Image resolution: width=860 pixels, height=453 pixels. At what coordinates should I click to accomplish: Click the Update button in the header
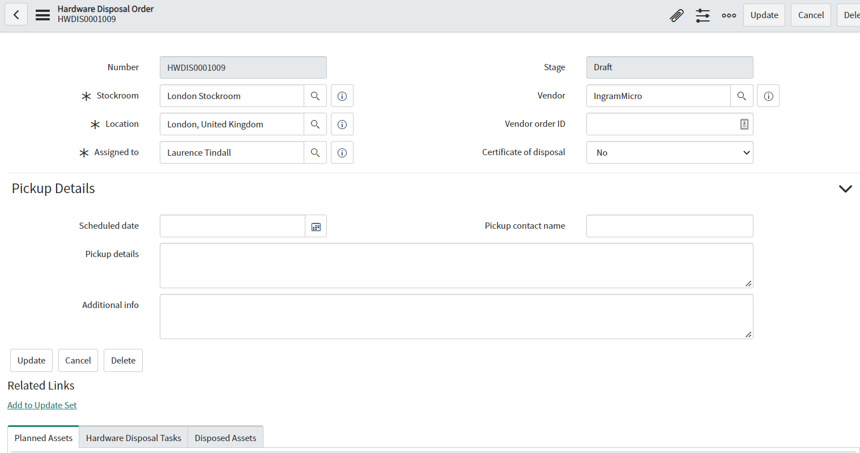pyautogui.click(x=764, y=15)
